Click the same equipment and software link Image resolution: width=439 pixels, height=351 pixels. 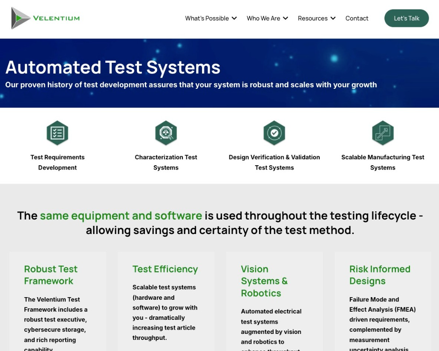click(x=121, y=216)
